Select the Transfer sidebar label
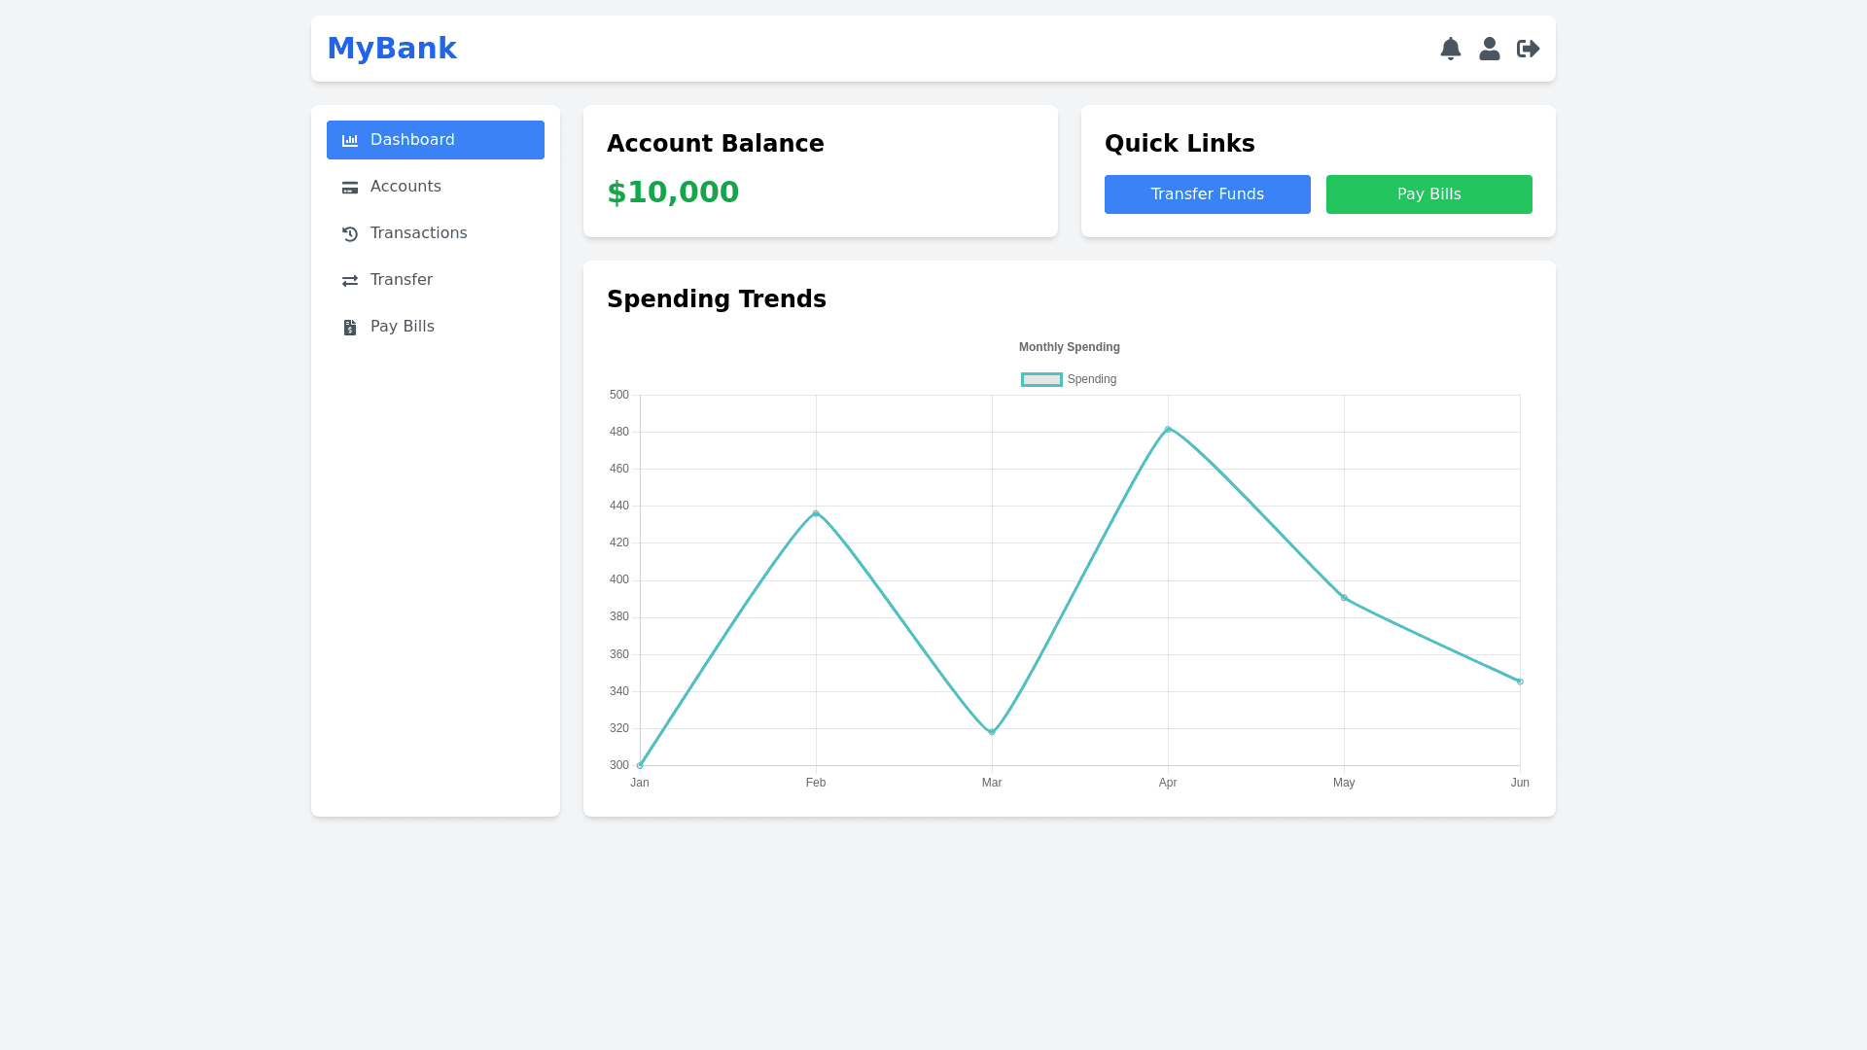Screen dimensions: 1867x1050 pyautogui.click(x=402, y=280)
